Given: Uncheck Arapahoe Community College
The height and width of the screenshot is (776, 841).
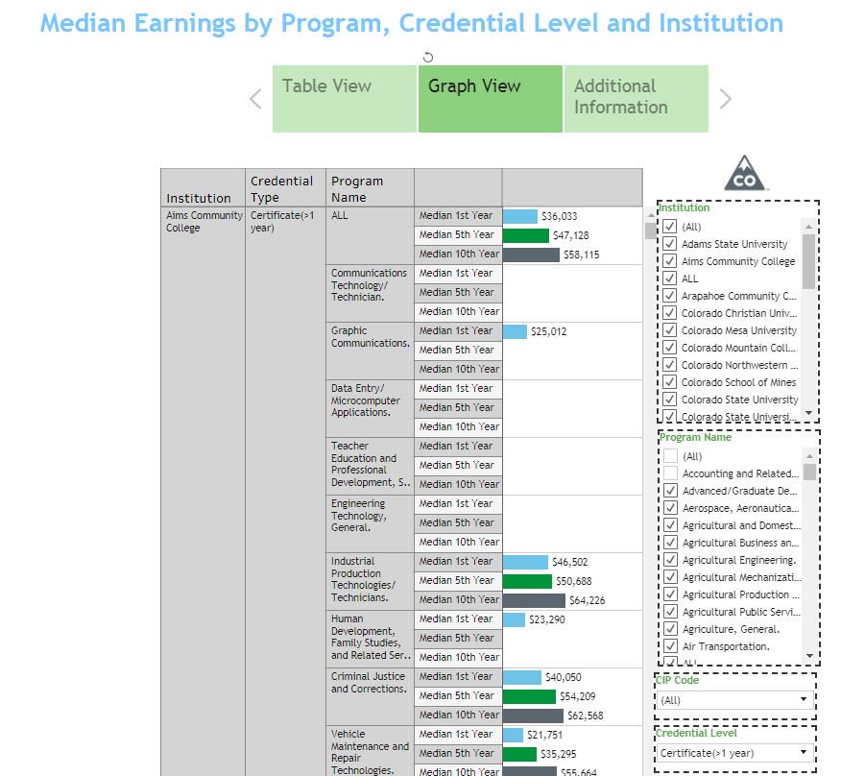Looking at the screenshot, I should (x=669, y=296).
